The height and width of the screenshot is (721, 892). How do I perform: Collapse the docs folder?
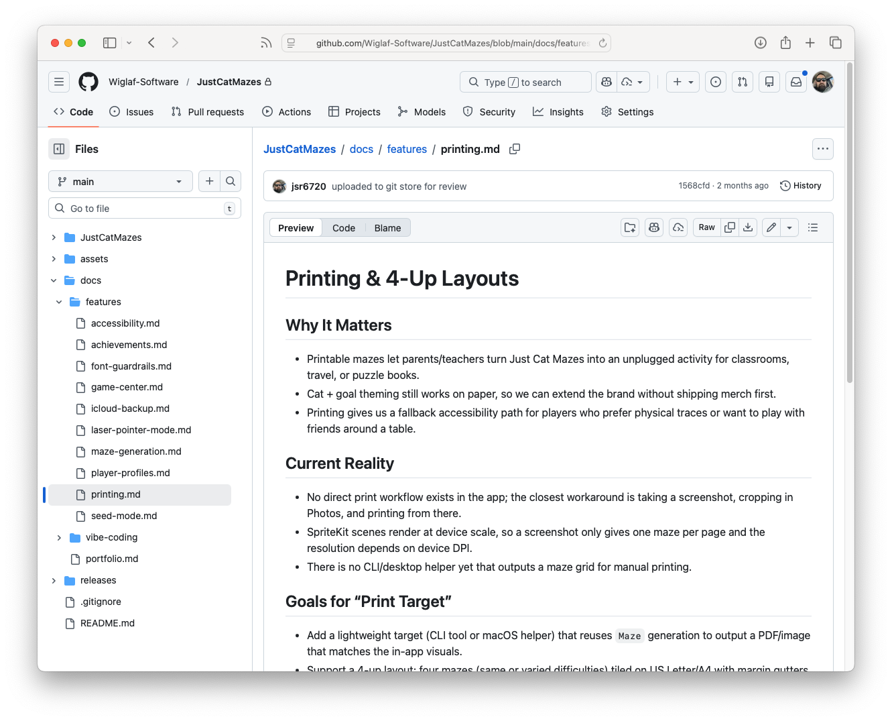(54, 280)
